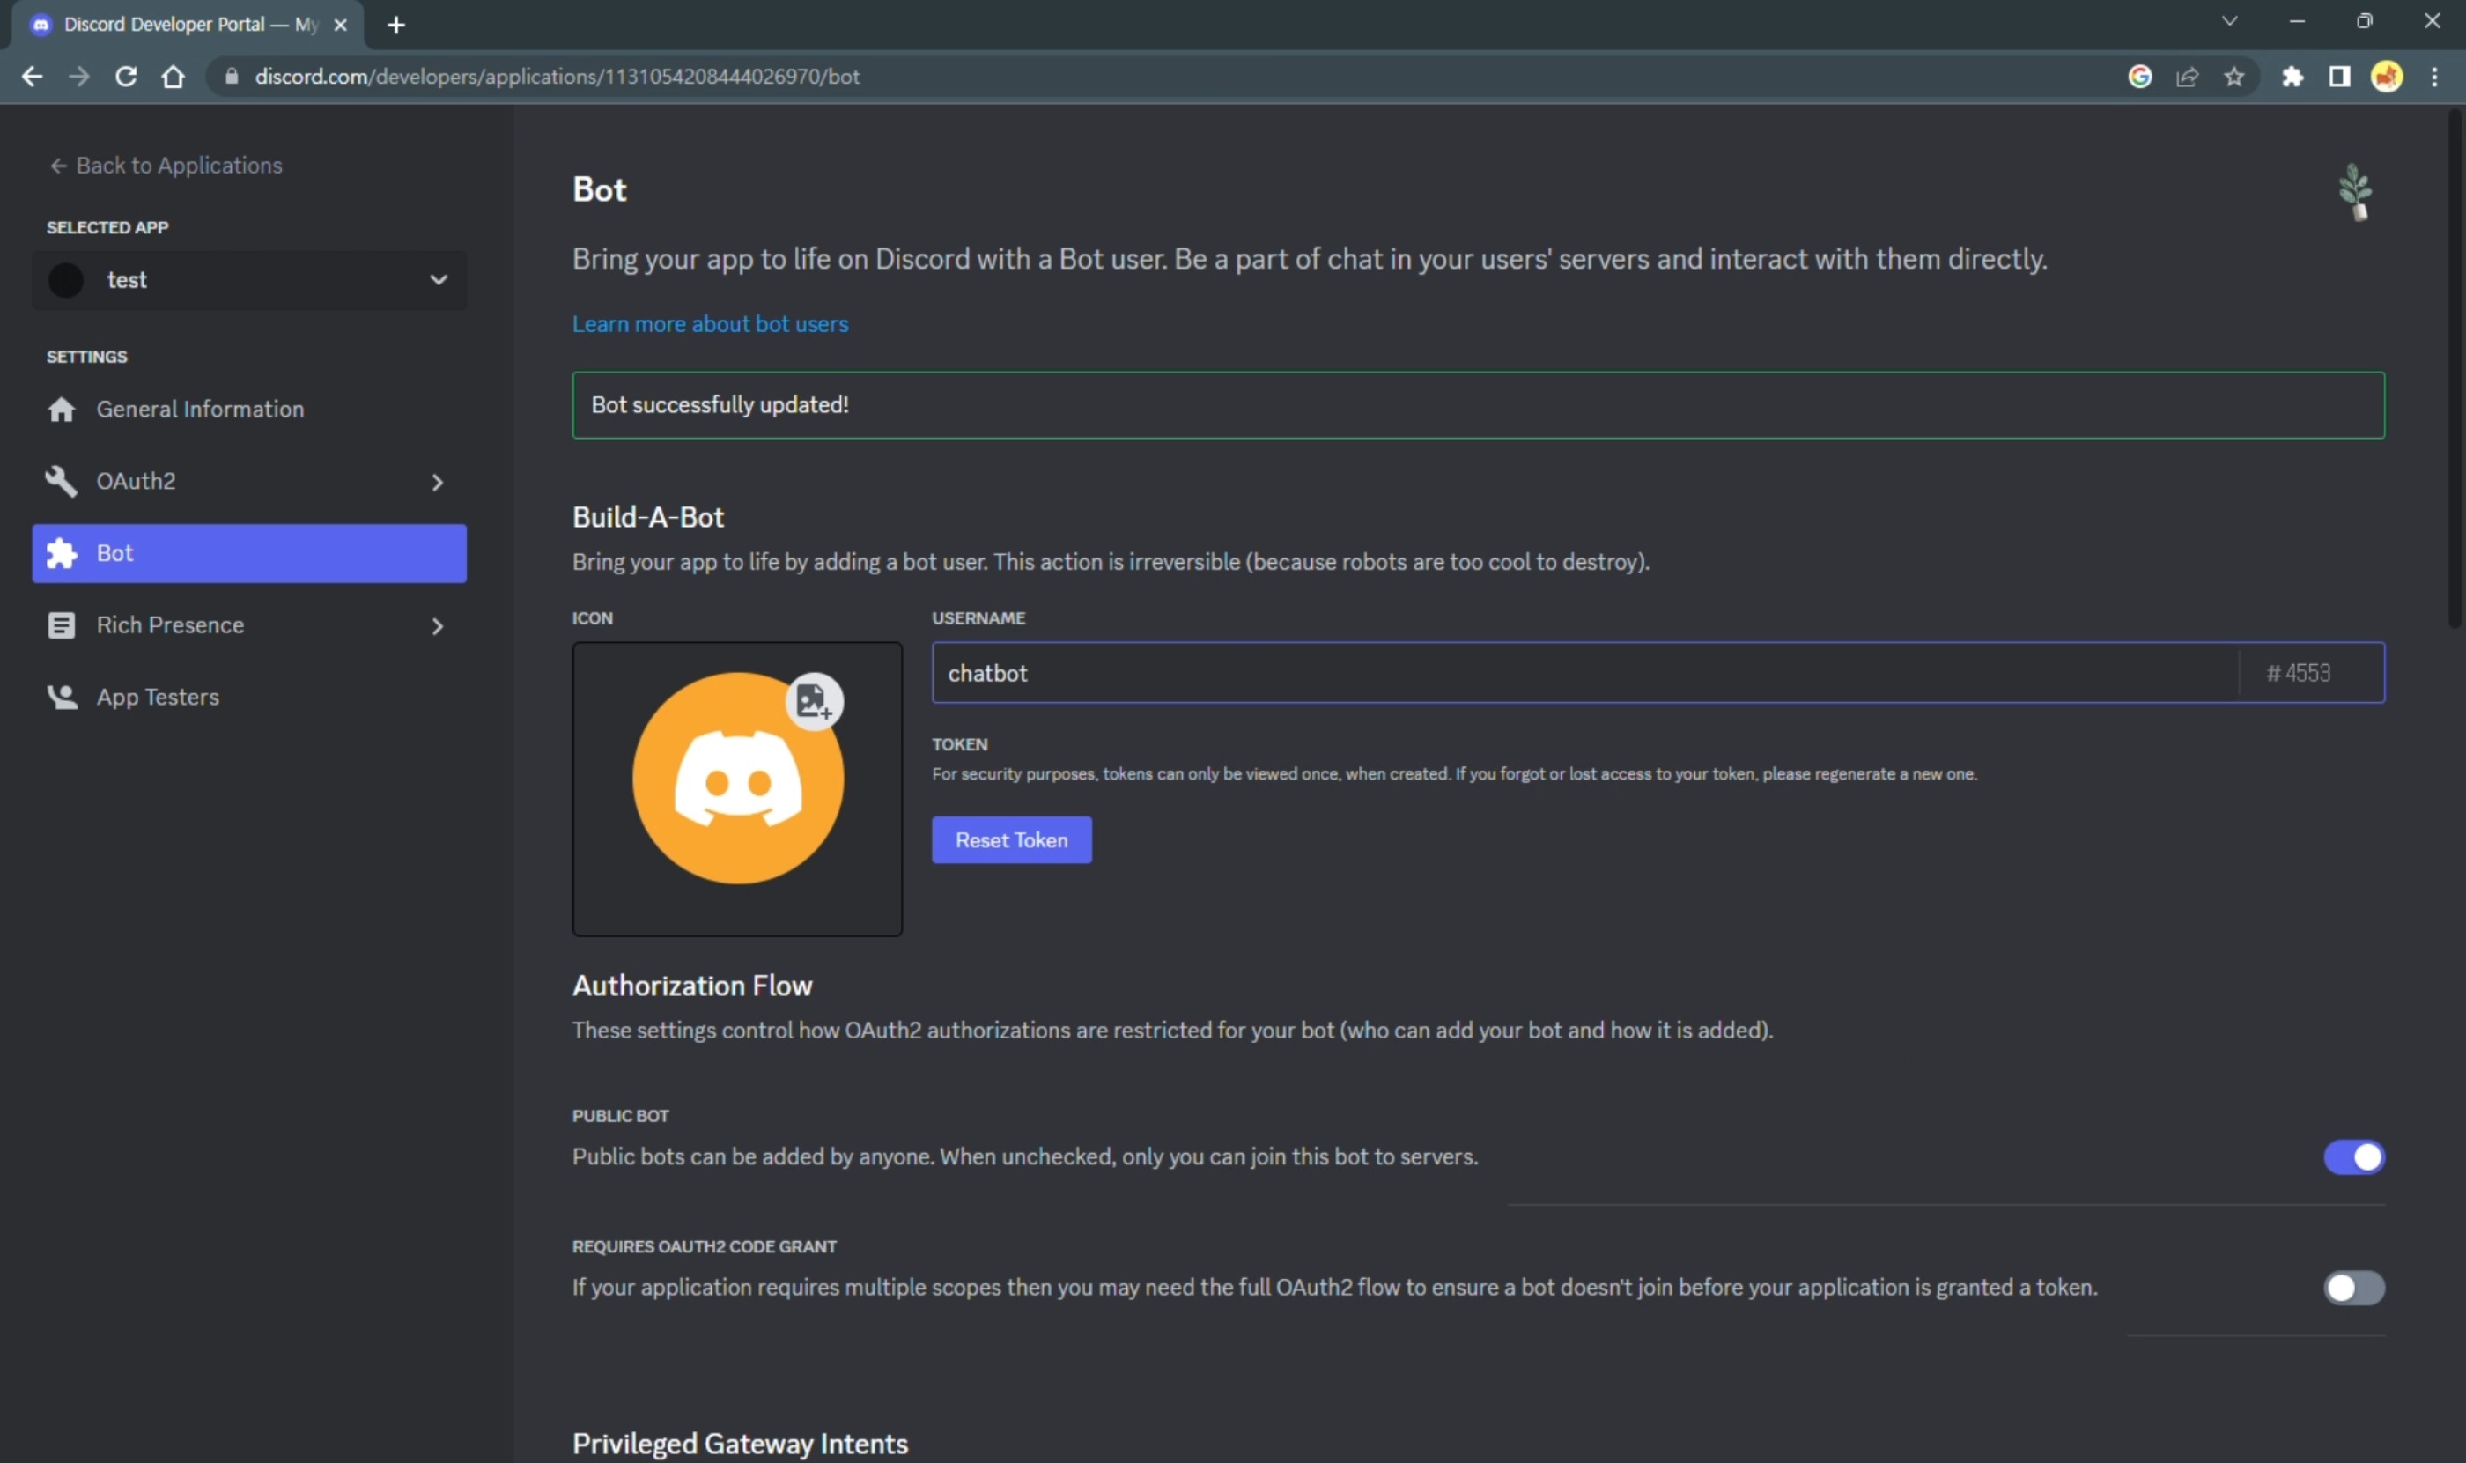Viewport: 2466px width, 1463px height.
Task: Click the TOKEN label
Action: [x=959, y=744]
